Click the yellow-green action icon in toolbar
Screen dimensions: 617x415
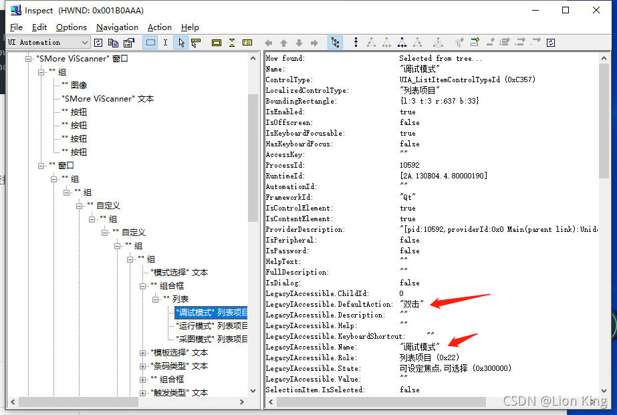(x=475, y=43)
